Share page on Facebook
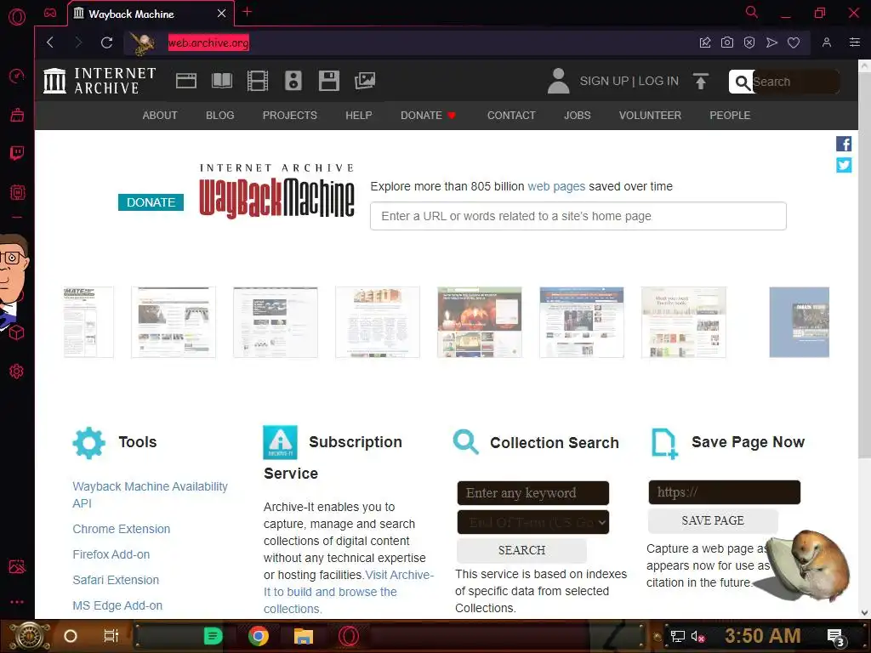This screenshot has height=653, width=871. pos(844,144)
